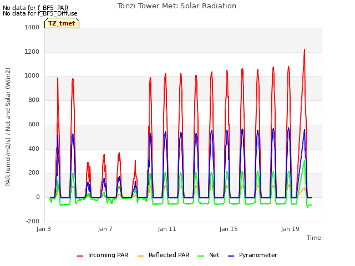Click the 600 y-axis tick label
The height and width of the screenshot is (266, 355).
tap(34, 124)
